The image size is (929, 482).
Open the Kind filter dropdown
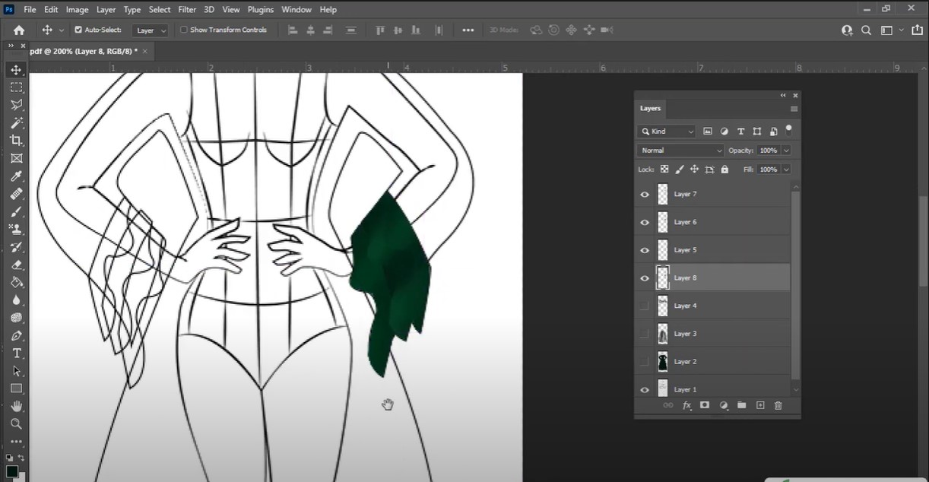coord(667,132)
